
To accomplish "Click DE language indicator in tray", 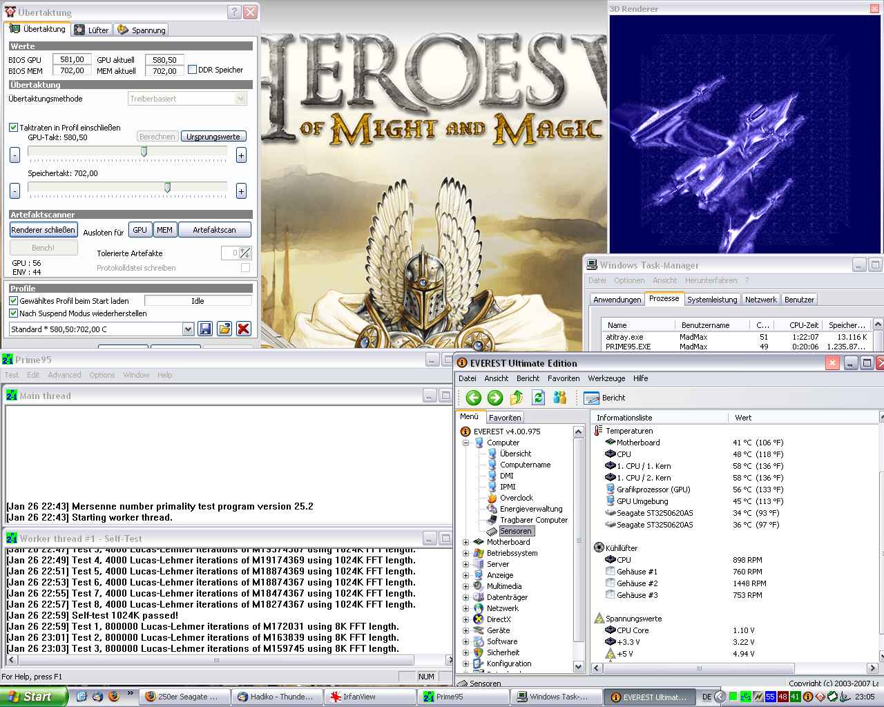I will 707,697.
